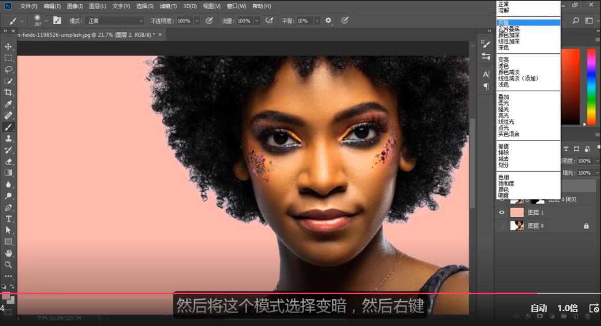Open the workspace switcher icon
The width and height of the screenshot is (601, 326).
click(x=589, y=21)
